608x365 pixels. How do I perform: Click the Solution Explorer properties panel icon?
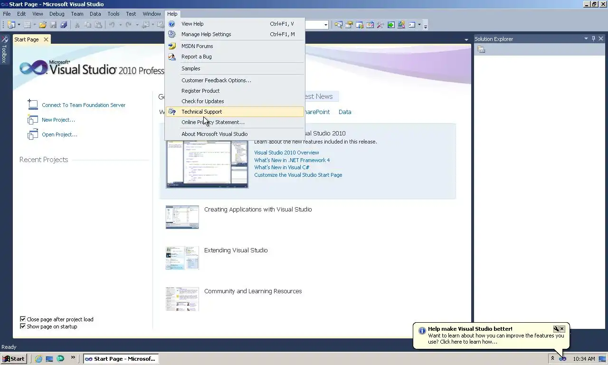481,49
